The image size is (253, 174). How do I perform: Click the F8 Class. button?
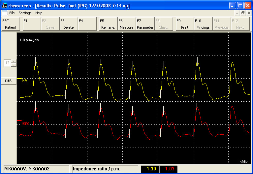tap(164, 24)
